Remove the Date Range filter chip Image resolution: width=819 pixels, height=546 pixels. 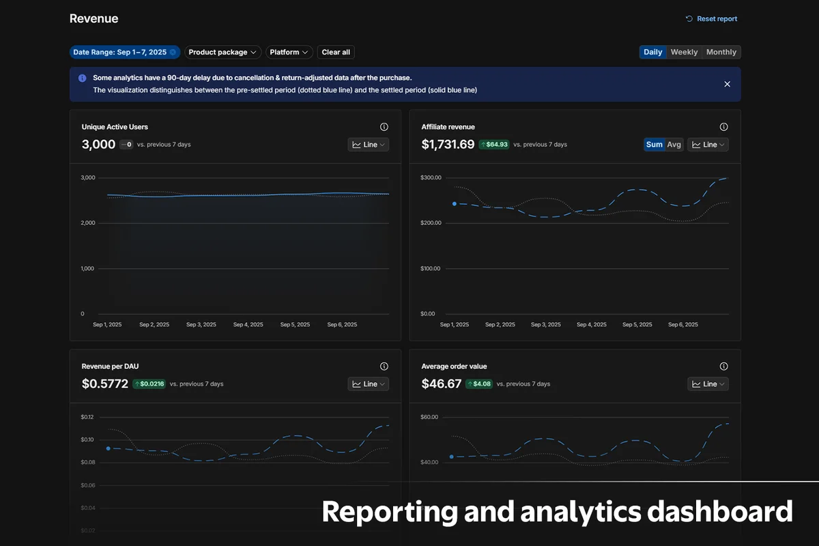pyautogui.click(x=173, y=53)
